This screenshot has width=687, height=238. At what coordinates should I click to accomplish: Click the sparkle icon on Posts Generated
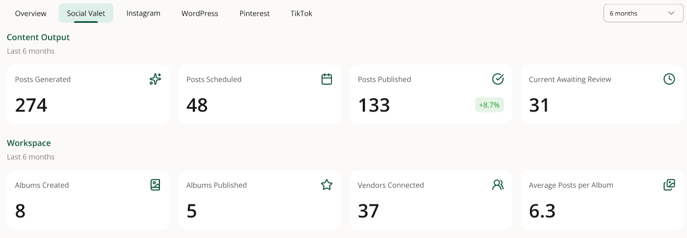[x=155, y=79]
